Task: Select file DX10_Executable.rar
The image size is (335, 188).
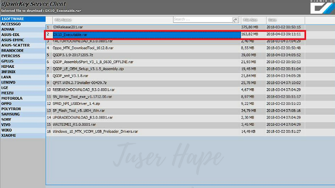Action: click(70, 35)
